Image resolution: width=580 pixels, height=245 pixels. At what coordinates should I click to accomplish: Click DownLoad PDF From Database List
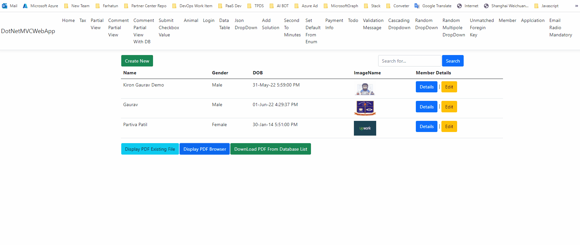[271, 149]
